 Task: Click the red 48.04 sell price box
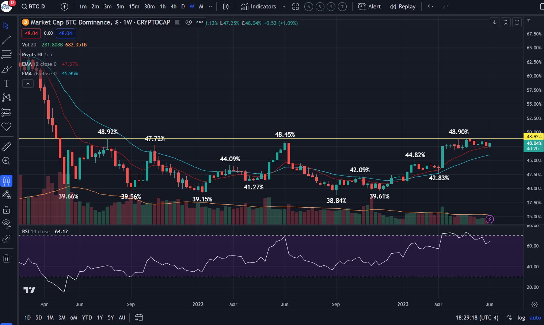[31, 33]
